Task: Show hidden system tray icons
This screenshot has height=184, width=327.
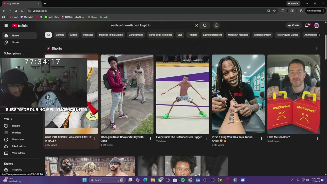Action: (x=292, y=180)
